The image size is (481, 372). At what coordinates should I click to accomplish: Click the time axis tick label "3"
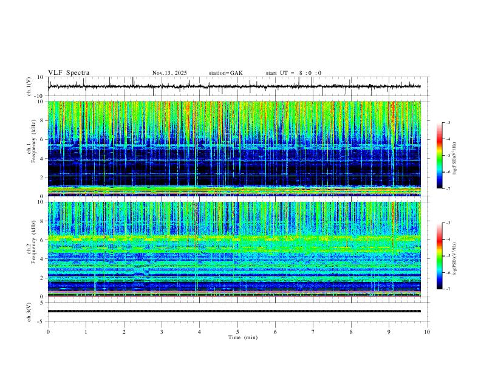point(162,332)
